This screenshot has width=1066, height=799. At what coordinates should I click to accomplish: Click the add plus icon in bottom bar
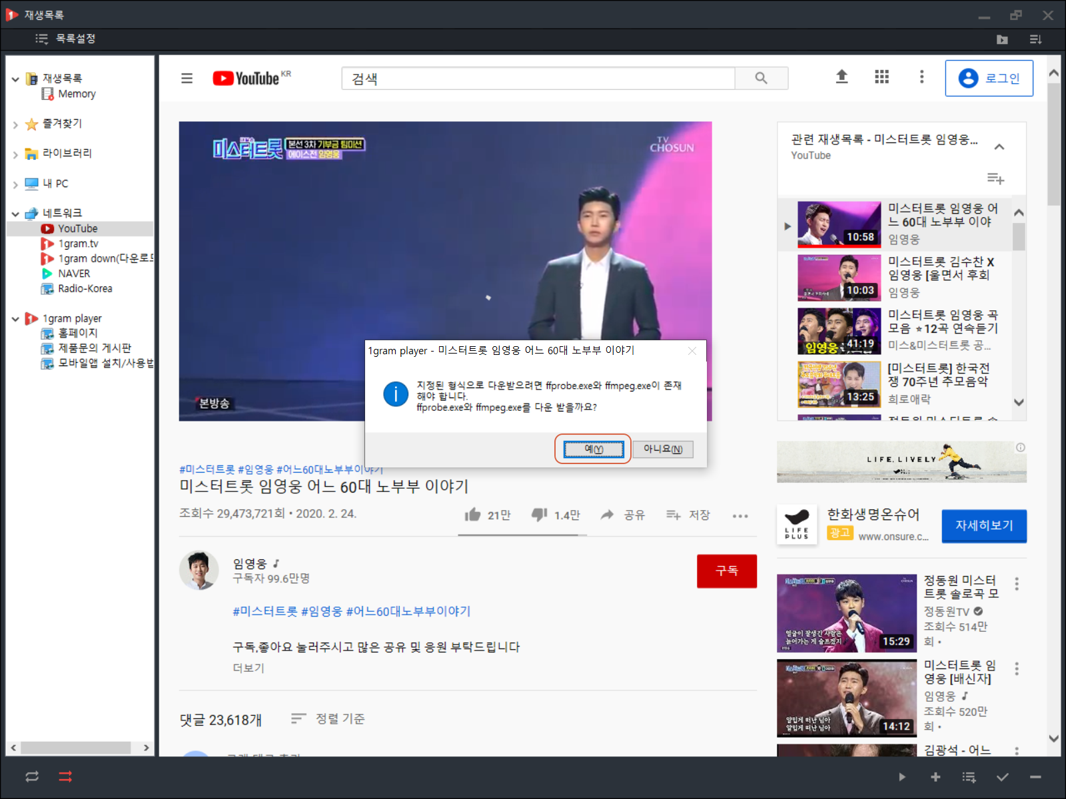pyautogui.click(x=935, y=777)
